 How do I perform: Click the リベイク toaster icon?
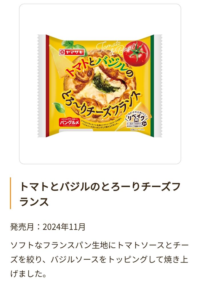(x=136, y=121)
